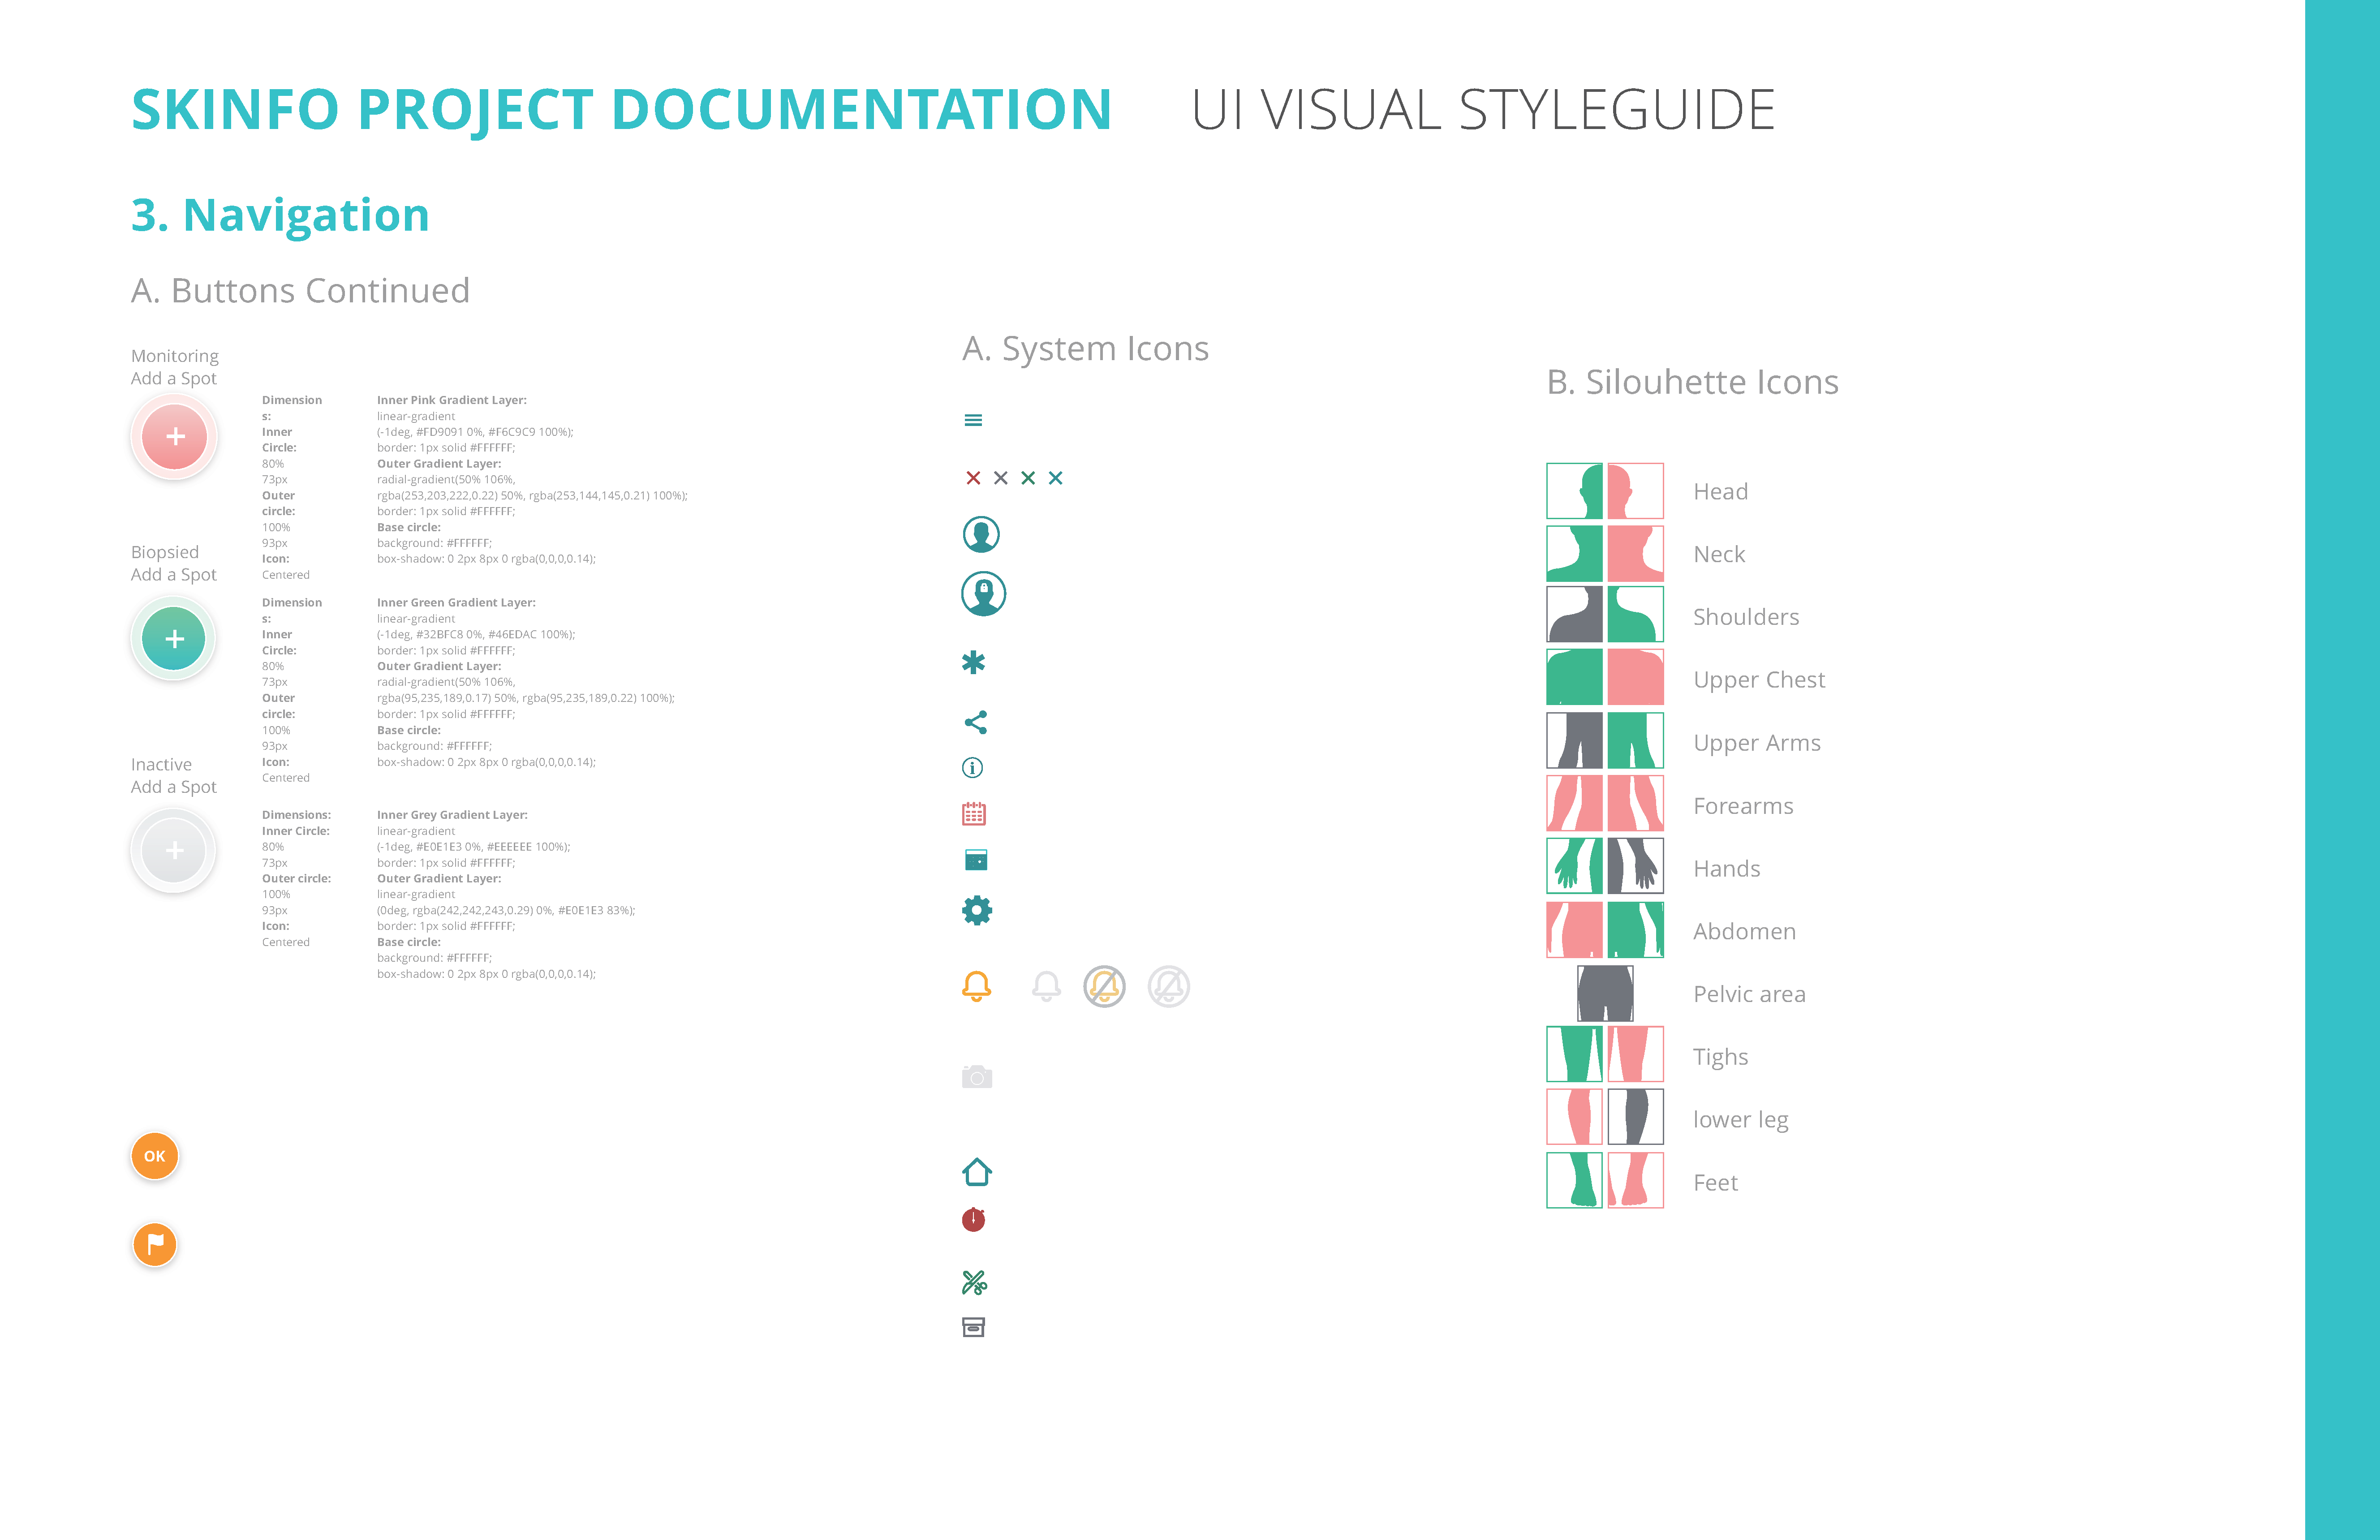Click the green scissors tool icon
2380x1540 pixels.
click(x=974, y=1282)
